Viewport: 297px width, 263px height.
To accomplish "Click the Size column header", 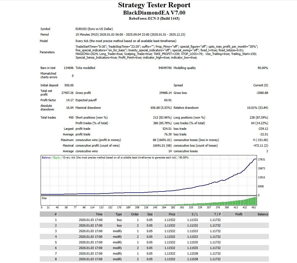I will (x=150, y=214).
